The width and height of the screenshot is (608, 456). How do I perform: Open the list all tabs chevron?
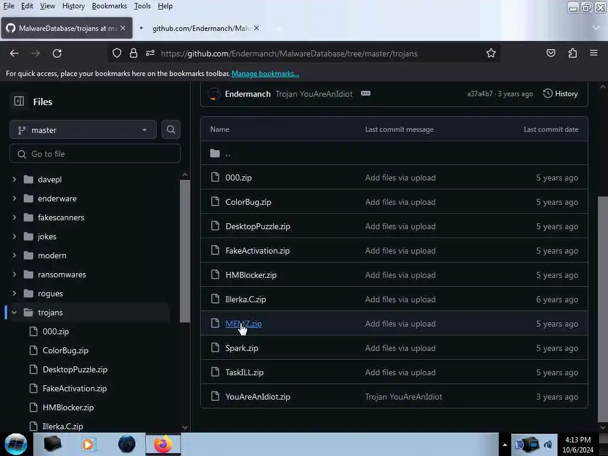[x=596, y=28]
